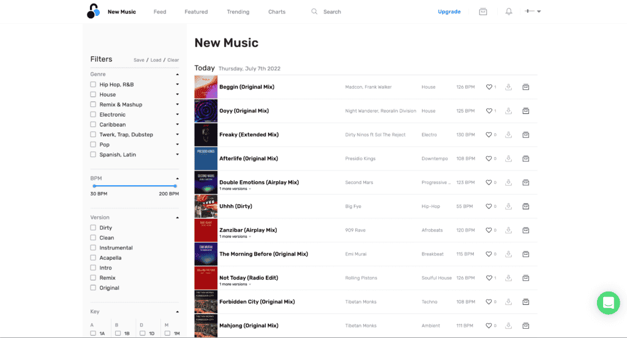Screen dimensions: 627x338
Task: Click the site logo in header
Action: click(x=92, y=11)
